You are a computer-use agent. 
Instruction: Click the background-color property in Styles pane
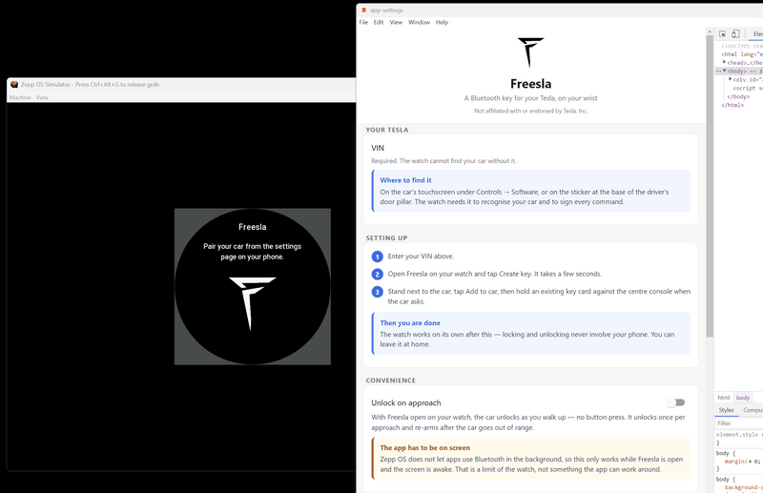(744, 487)
